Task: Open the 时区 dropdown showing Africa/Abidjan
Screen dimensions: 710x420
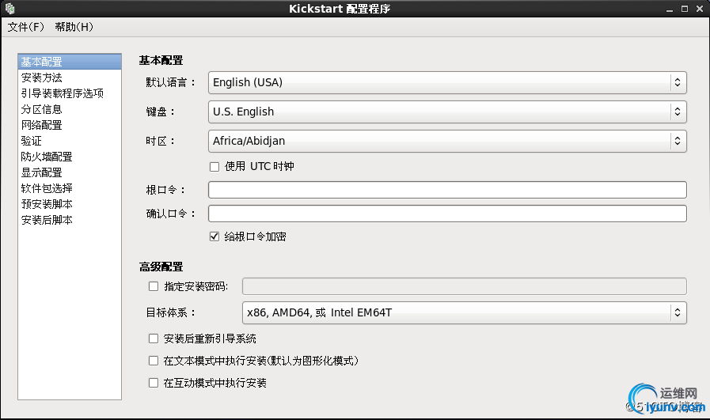Action: click(x=447, y=141)
